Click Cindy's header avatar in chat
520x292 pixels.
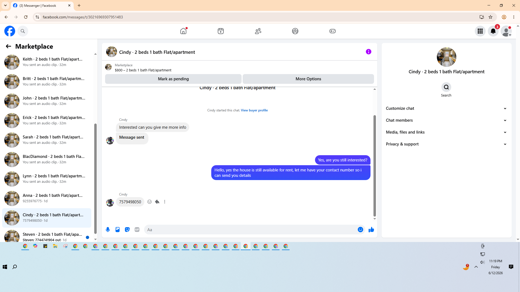coord(112,52)
